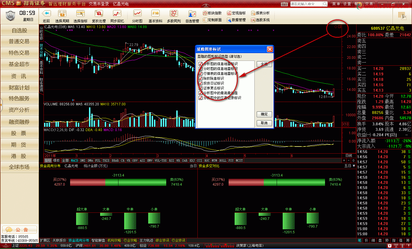Select the MACD indicator tab

tap(74, 160)
